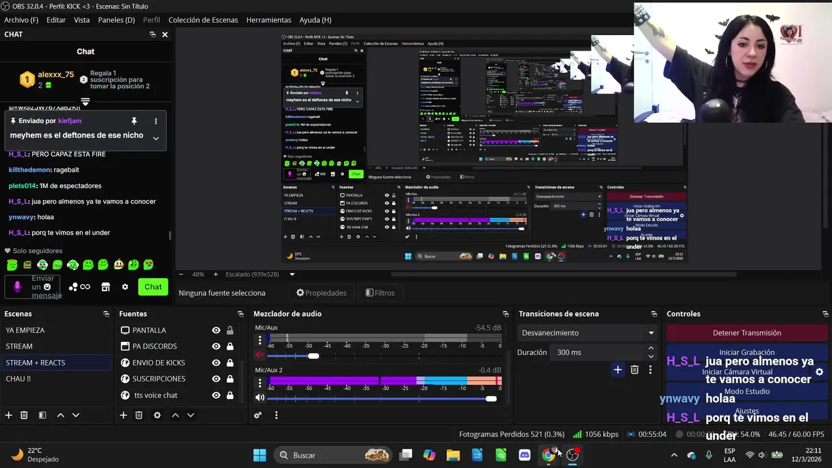Viewport: 832px width, 468px height.
Task: Open emoji picker in chat message box
Action: click(47, 287)
